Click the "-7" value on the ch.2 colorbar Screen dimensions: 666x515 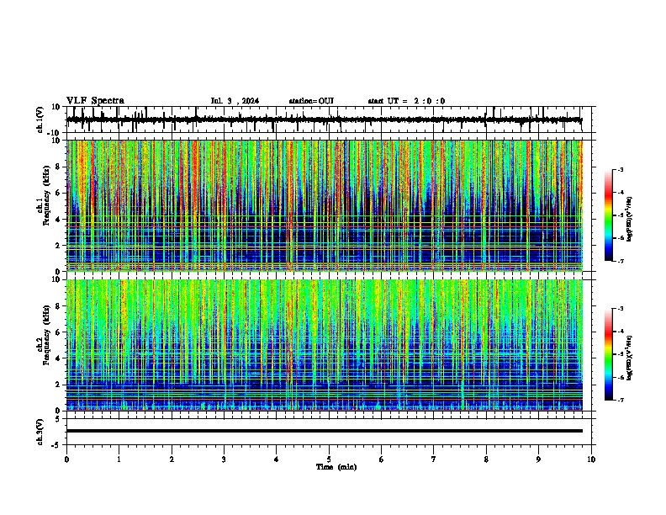point(621,401)
